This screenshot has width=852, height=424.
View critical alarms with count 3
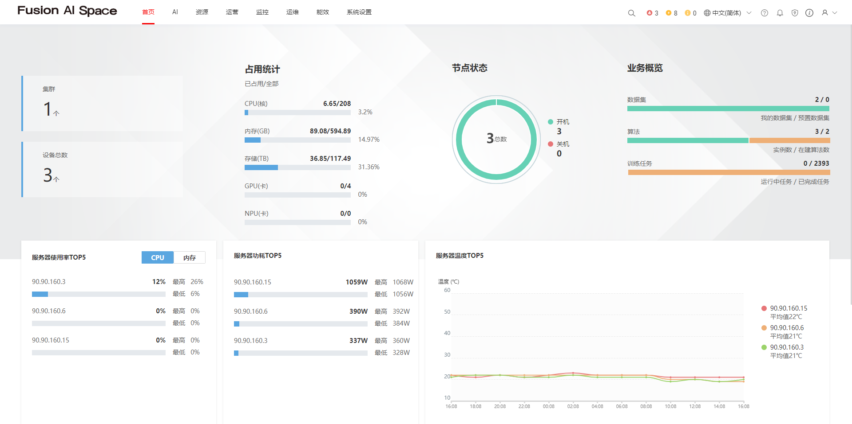[652, 13]
